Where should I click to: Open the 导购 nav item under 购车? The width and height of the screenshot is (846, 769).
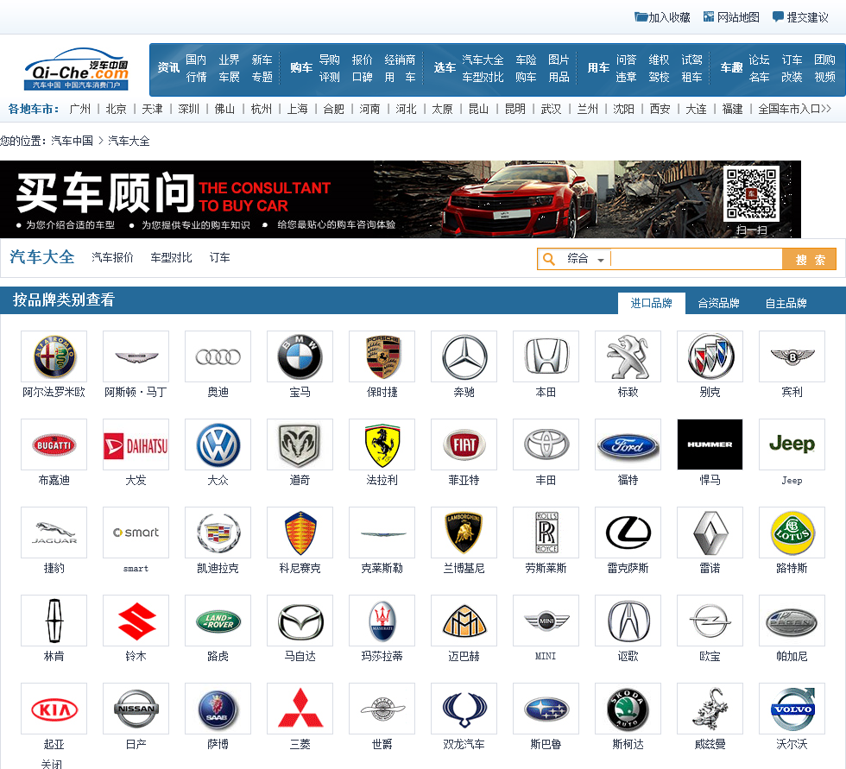(x=329, y=60)
